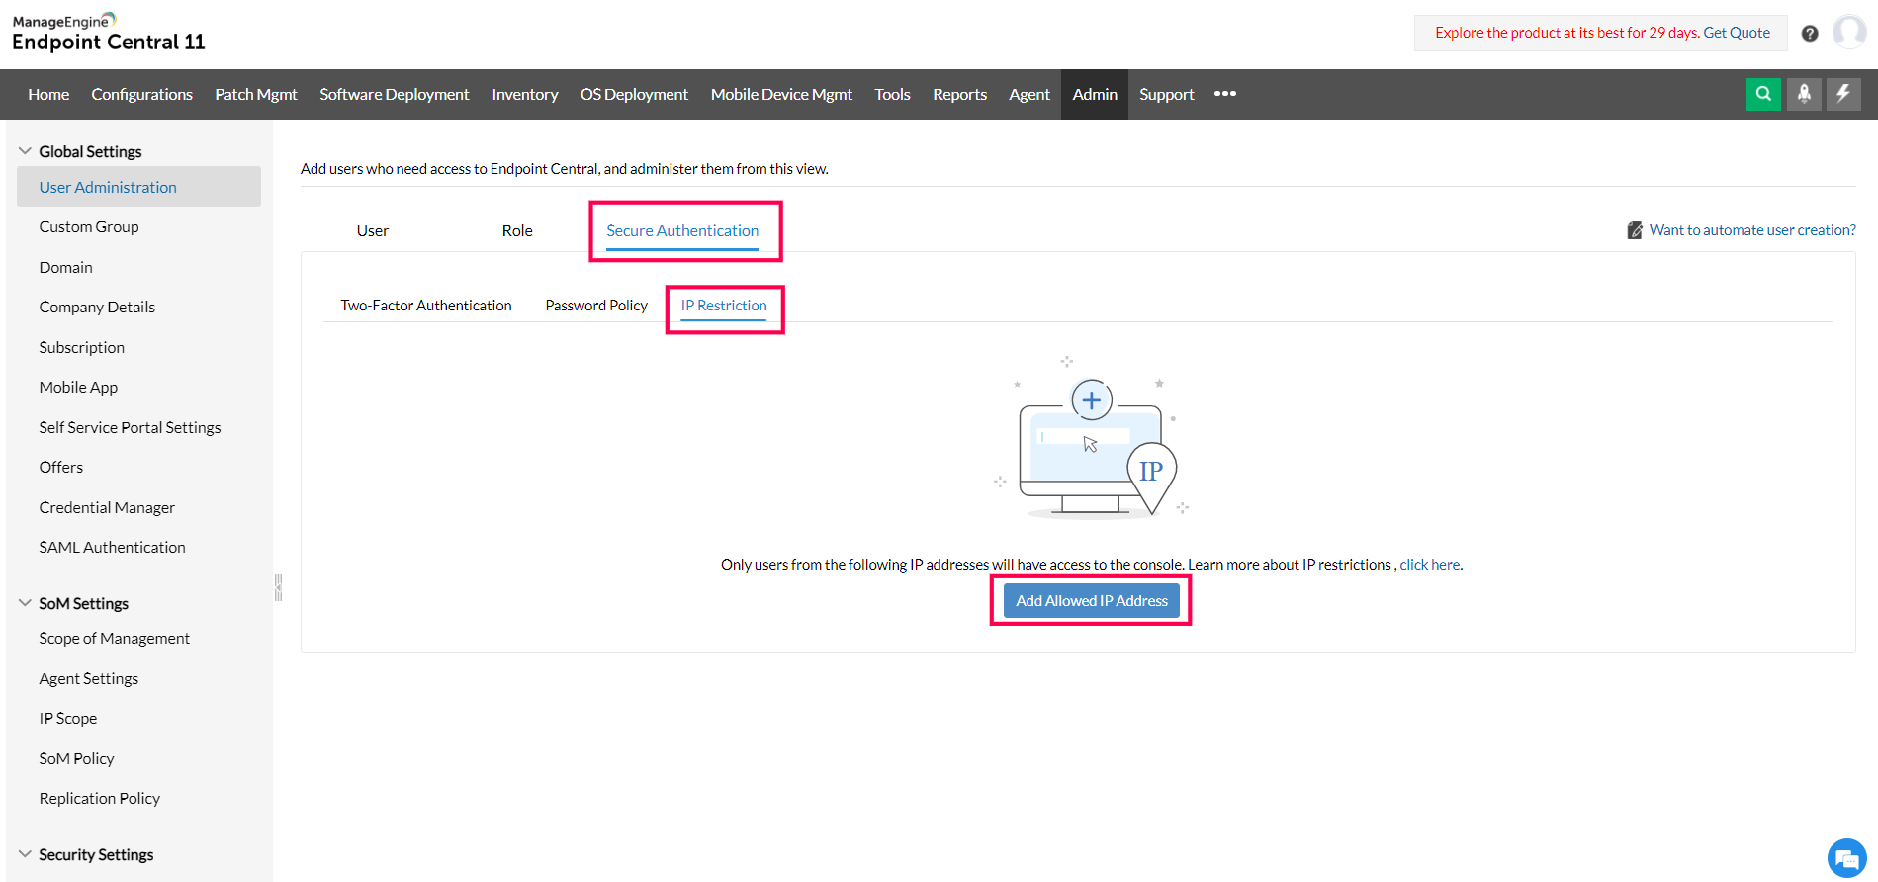Switch to the User tab
This screenshot has height=882, width=1878.
pyautogui.click(x=373, y=230)
